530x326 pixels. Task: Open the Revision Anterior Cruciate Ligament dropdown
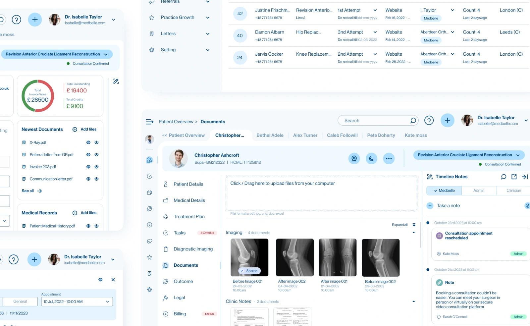[x=519, y=155]
